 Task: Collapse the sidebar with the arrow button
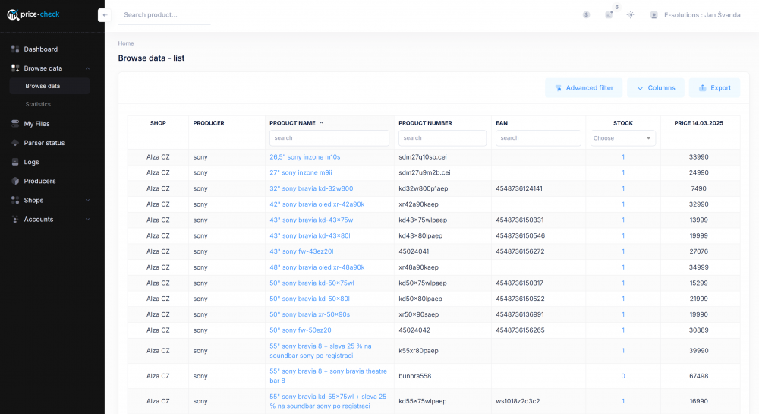point(105,15)
